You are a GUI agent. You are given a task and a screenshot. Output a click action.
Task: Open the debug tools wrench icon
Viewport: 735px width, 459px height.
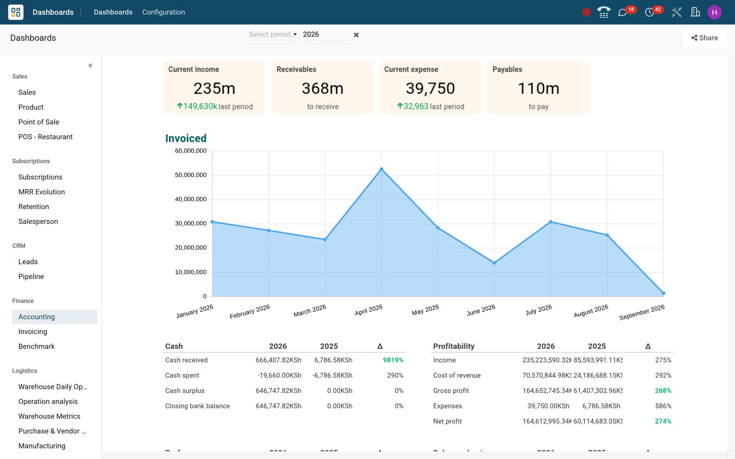[676, 12]
